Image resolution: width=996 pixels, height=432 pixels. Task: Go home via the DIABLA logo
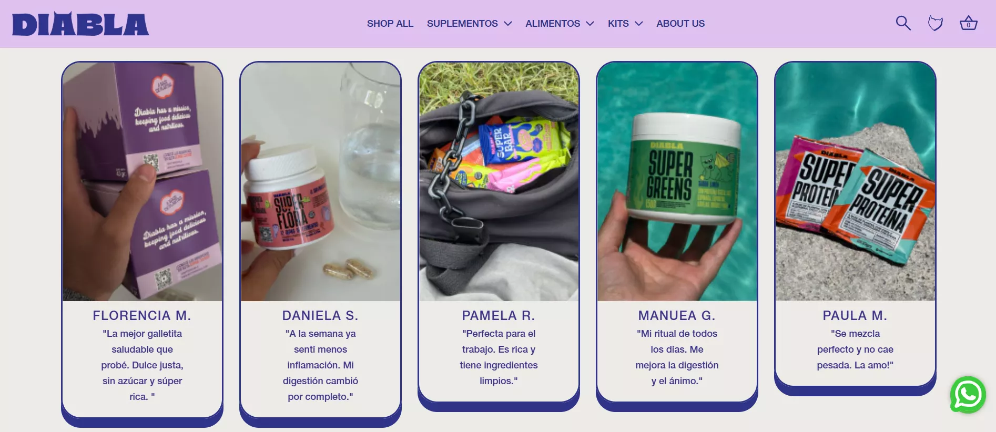80,24
